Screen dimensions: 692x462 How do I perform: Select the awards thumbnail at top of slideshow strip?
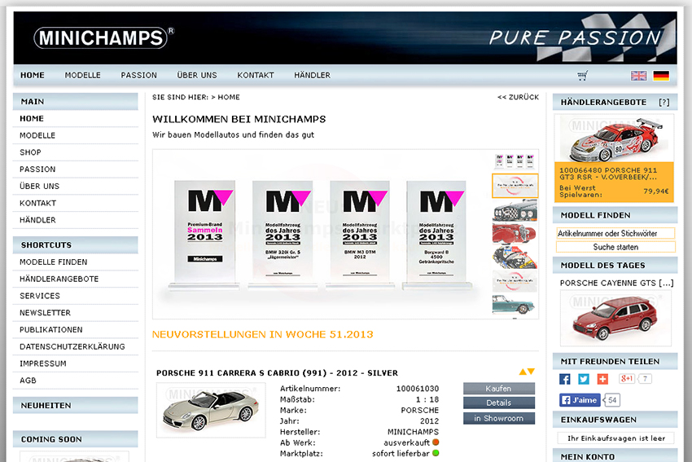(x=515, y=161)
